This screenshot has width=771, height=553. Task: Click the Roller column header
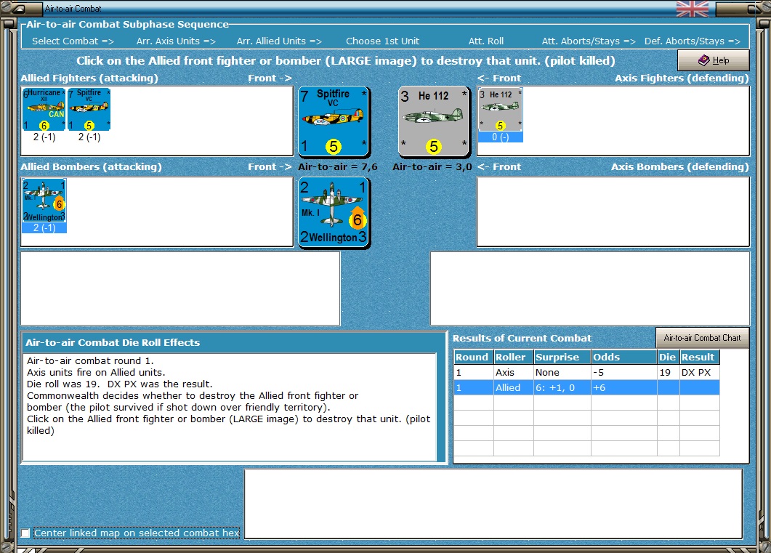tap(513, 357)
